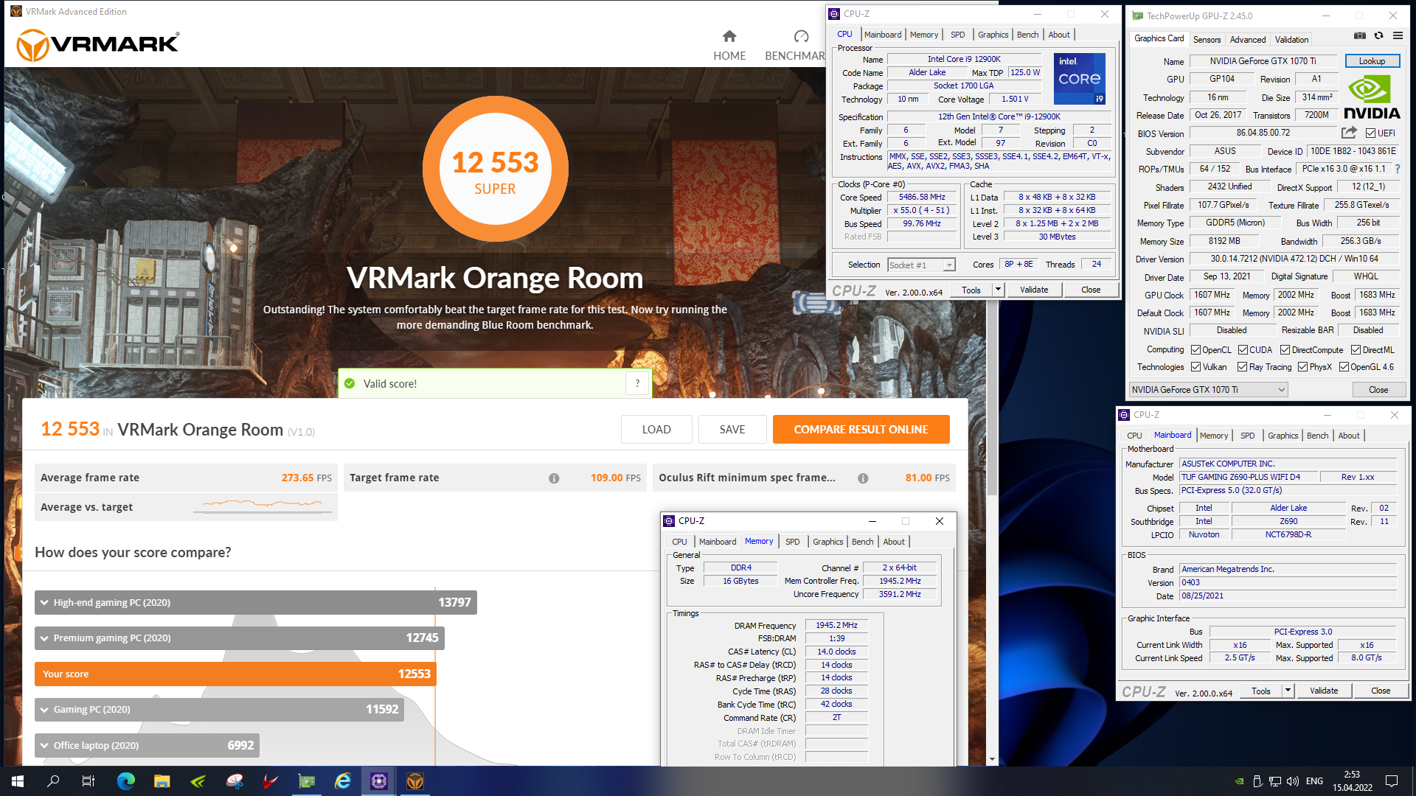Open Graphics tab in Mainboard CPU-Z window

point(1283,436)
